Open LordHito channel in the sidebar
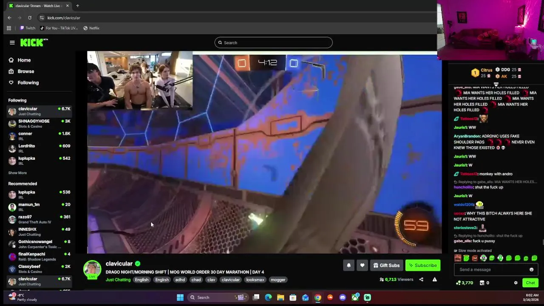The height and width of the screenshot is (306, 544). 39,148
